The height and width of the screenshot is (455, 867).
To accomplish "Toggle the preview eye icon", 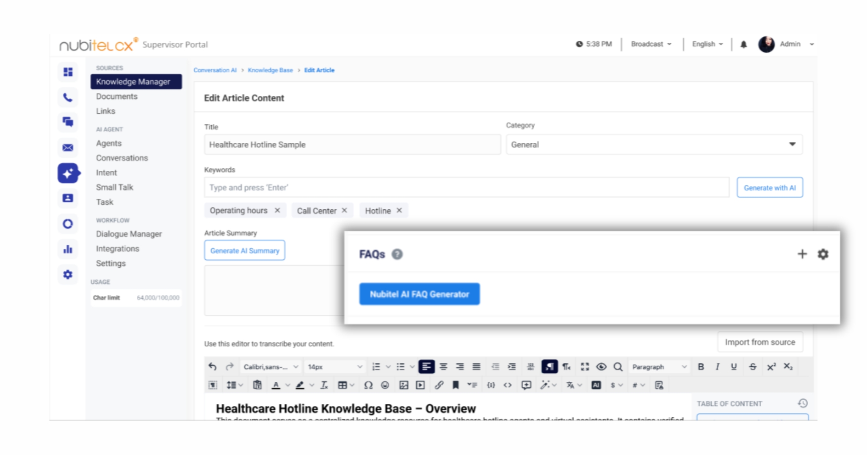I will tap(601, 367).
